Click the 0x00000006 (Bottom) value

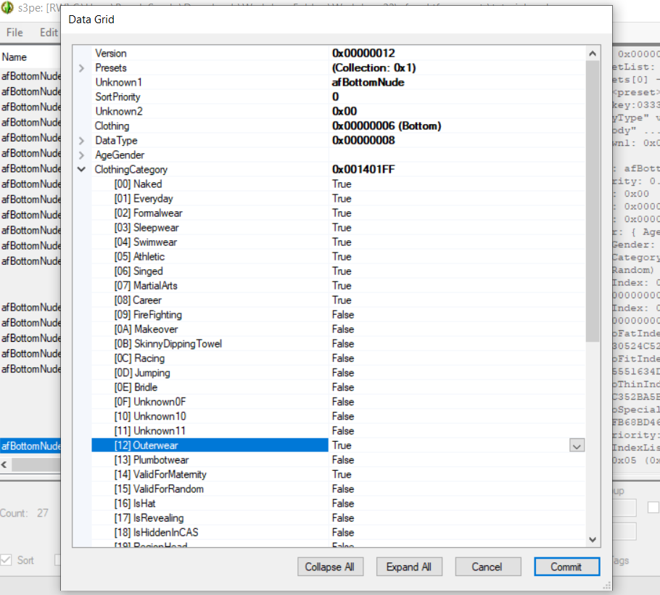[x=387, y=126]
